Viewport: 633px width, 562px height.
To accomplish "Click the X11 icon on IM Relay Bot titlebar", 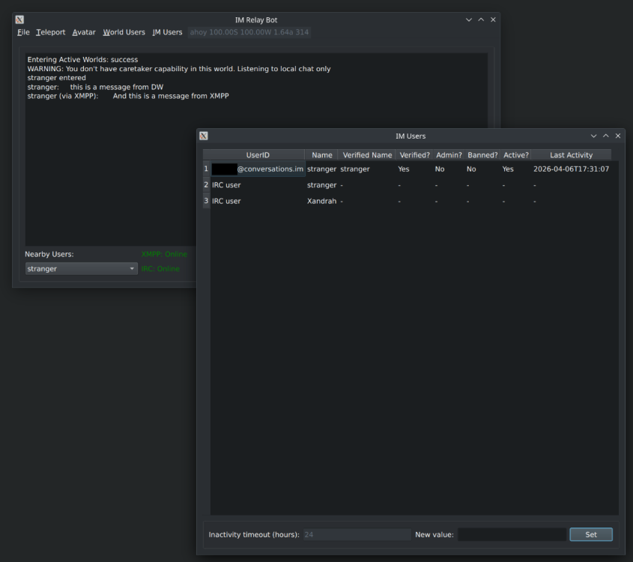I will pyautogui.click(x=19, y=19).
